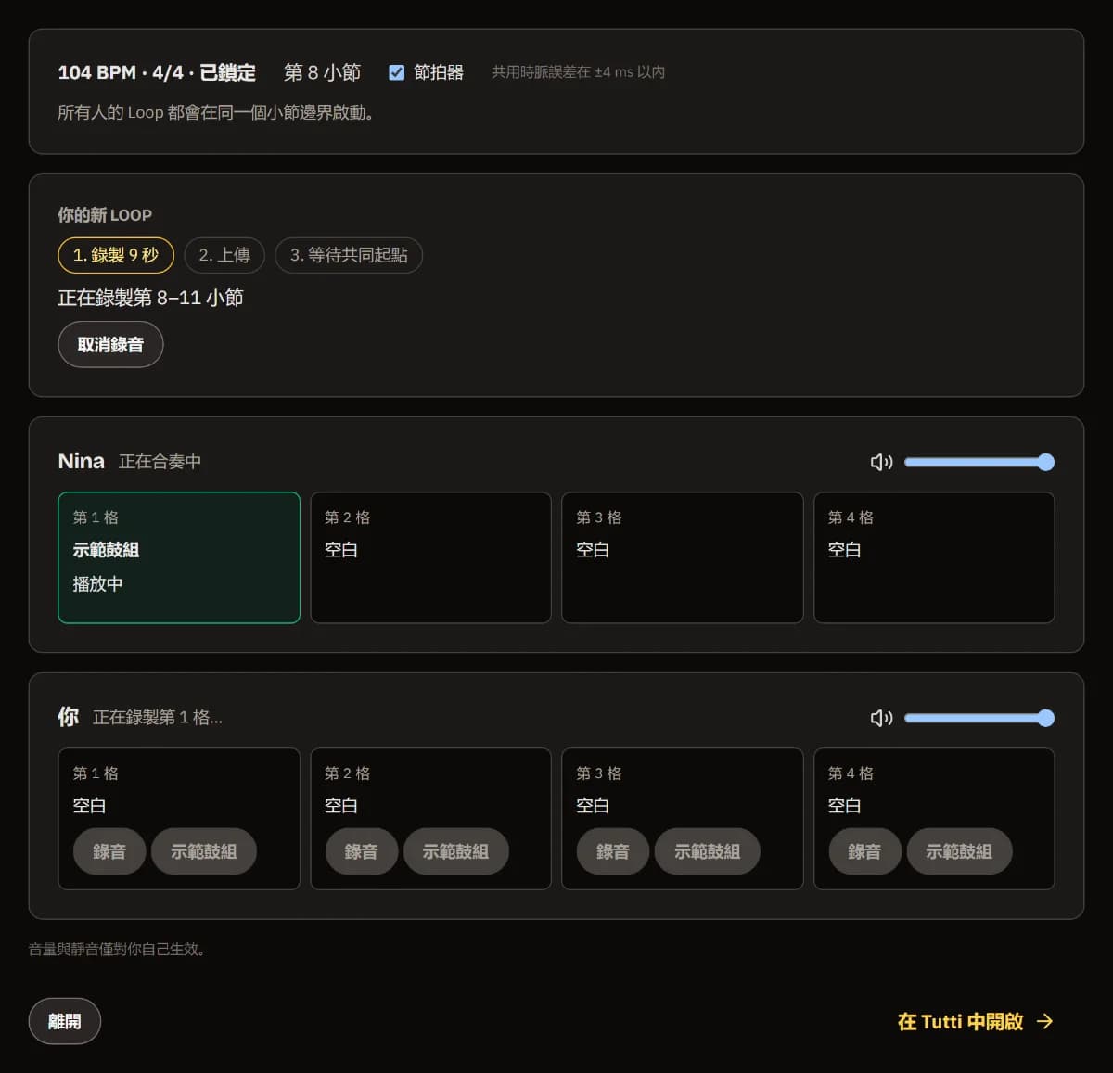Click the arrow icon next to 在 Tutti 中開啟
The height and width of the screenshot is (1073, 1113).
click(x=1045, y=1021)
